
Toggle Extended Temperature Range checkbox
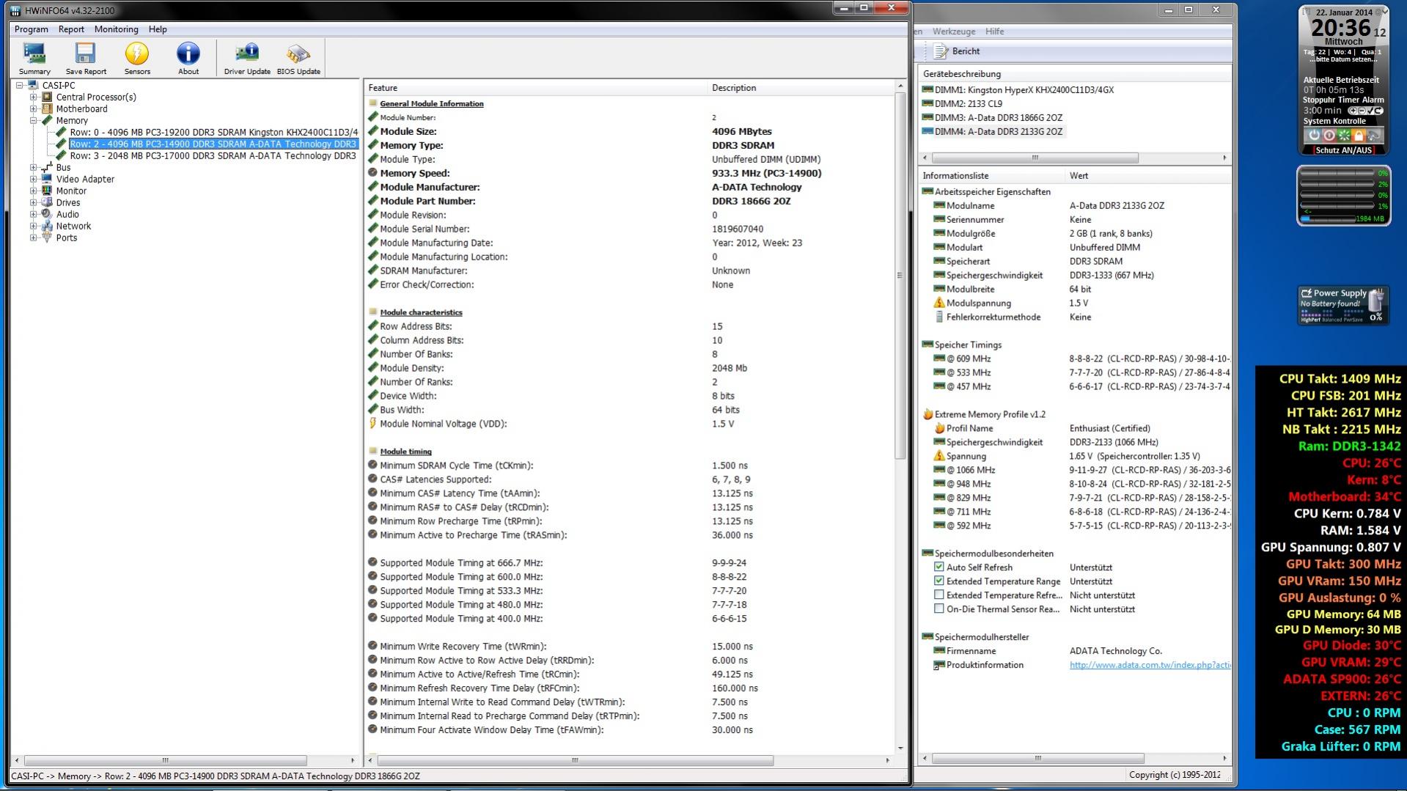(x=938, y=581)
